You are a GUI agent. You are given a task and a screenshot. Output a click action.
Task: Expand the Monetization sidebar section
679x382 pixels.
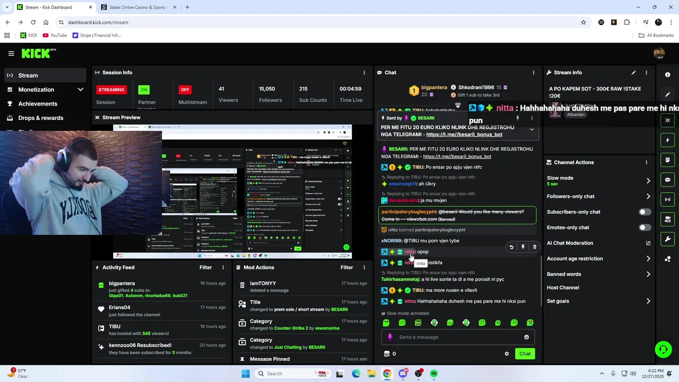click(x=81, y=90)
